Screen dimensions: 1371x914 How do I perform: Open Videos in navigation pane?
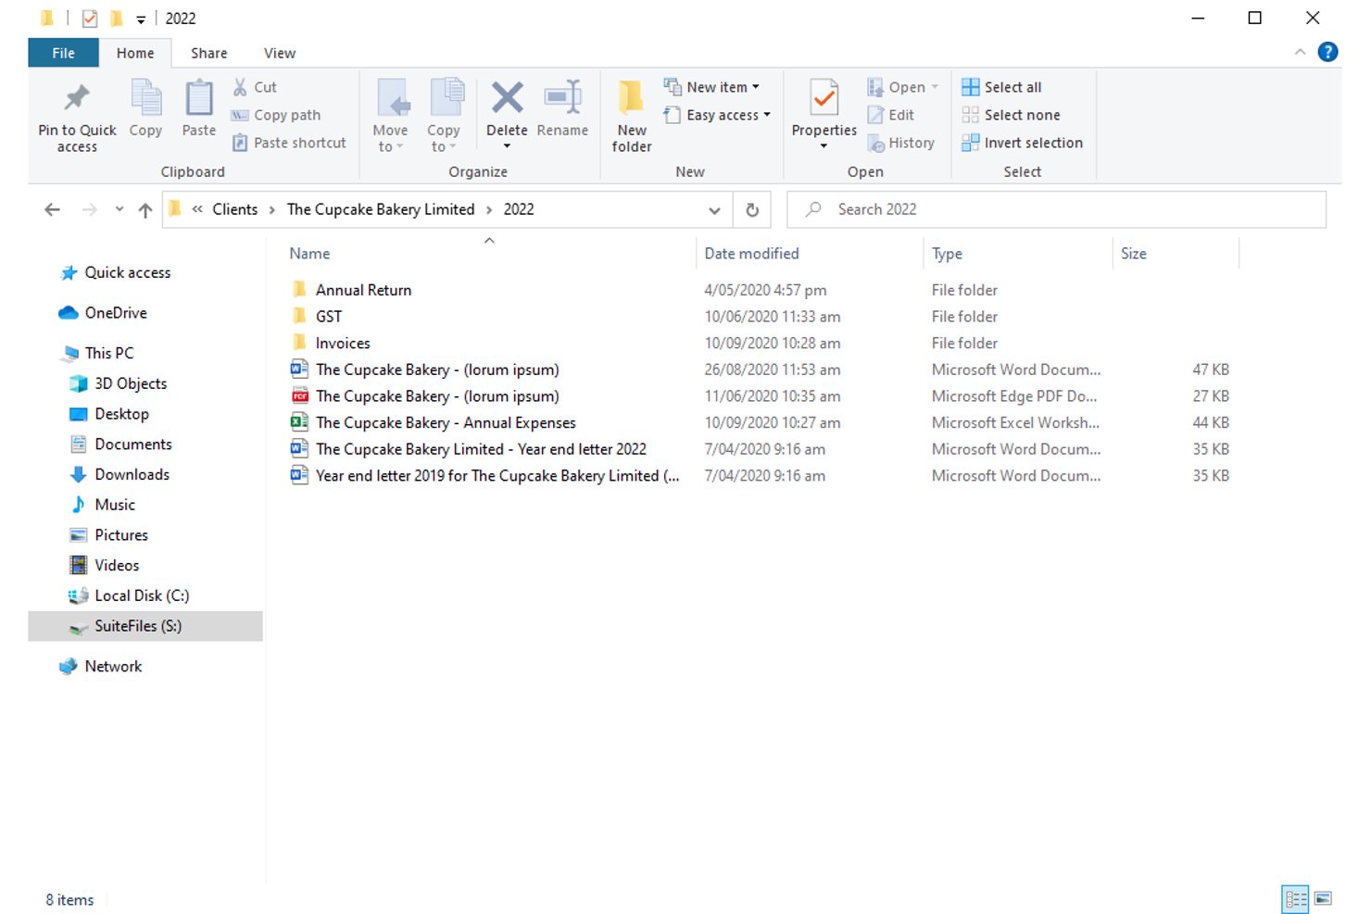pyautogui.click(x=116, y=565)
